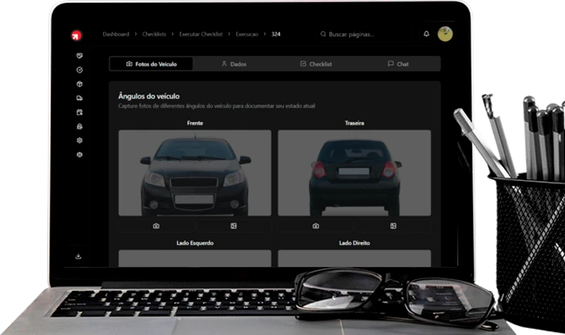Take a photo for Frente with camera
The height and width of the screenshot is (335, 565).
pos(156,226)
